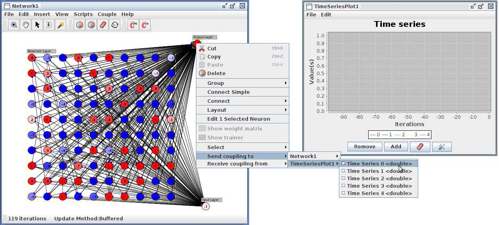Check Time Series 2 coupling
Image resolution: width=499 pixels, height=225 pixels.
pos(379,179)
